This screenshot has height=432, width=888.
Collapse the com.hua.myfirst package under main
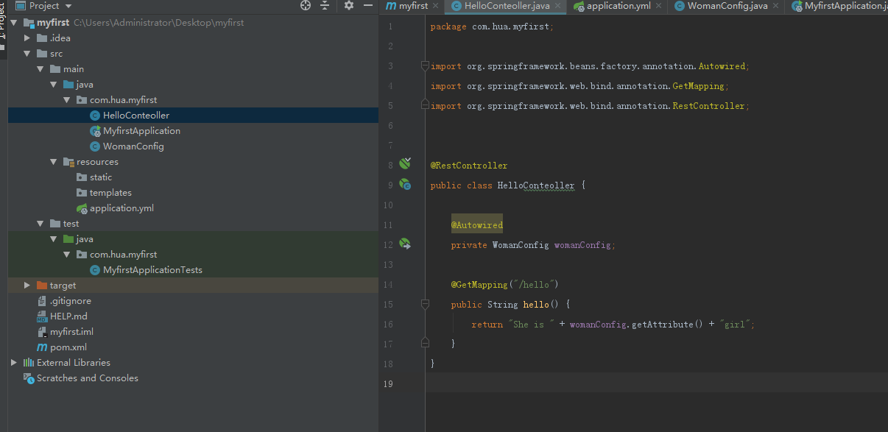(x=67, y=100)
